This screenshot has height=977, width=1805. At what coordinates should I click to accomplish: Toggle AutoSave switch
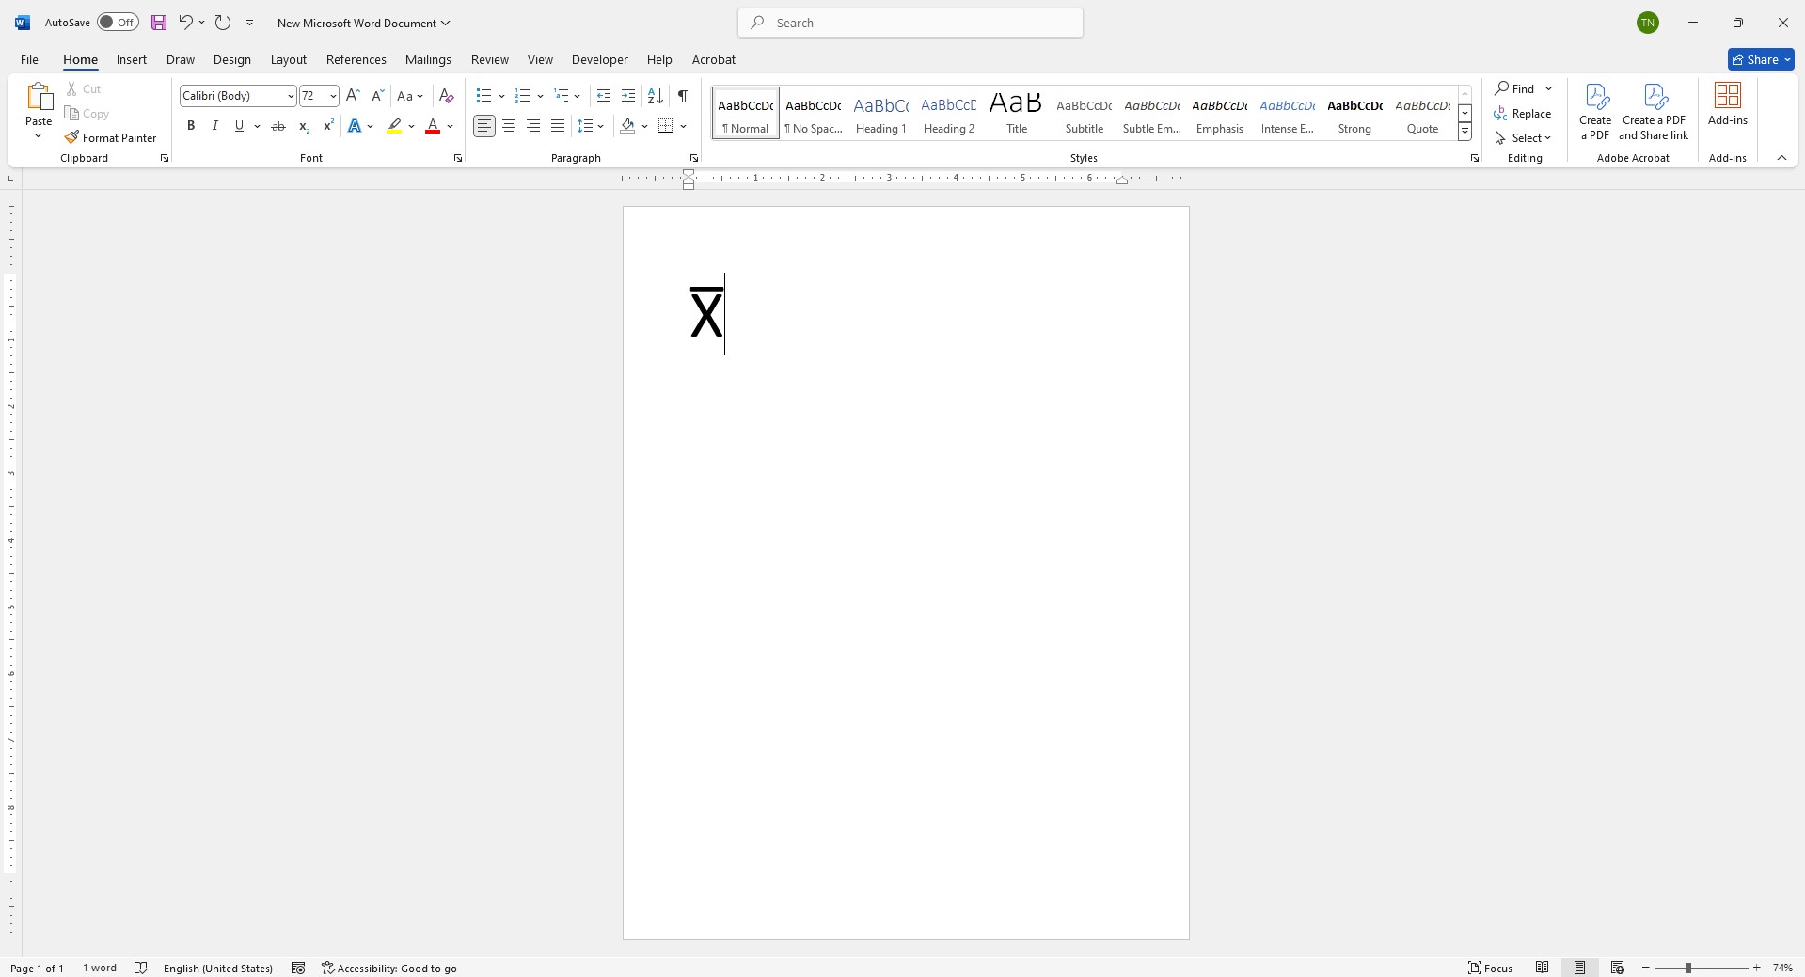118,23
